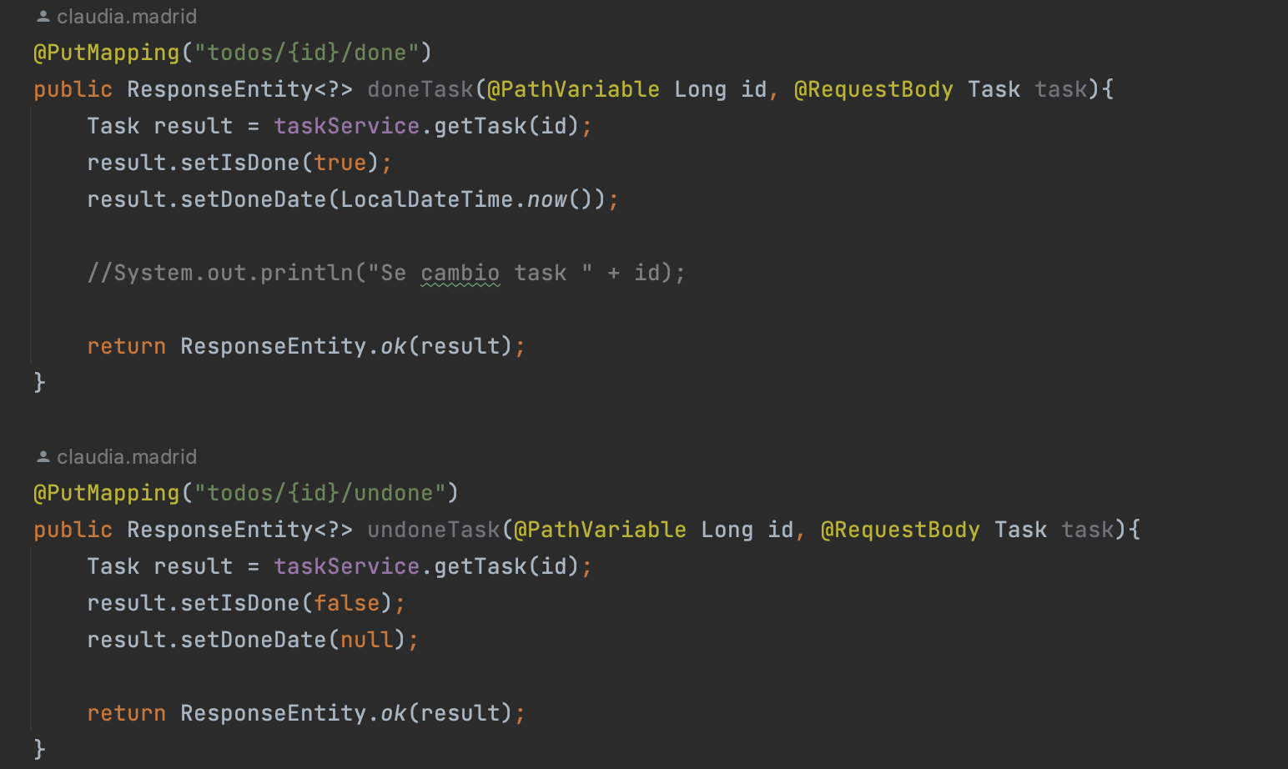1288x769 pixels.
Task: Click the undoneTask method name
Action: point(432,529)
